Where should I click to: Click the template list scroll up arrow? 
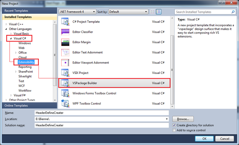click(172, 18)
